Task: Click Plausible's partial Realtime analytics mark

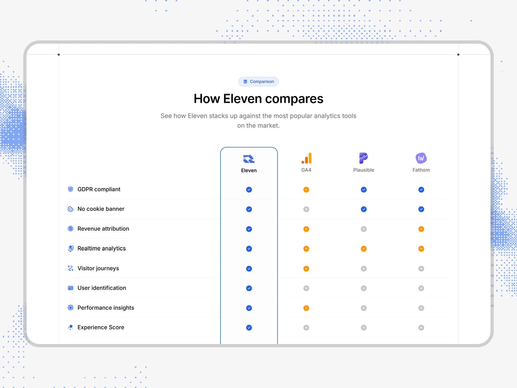Action: (x=364, y=249)
